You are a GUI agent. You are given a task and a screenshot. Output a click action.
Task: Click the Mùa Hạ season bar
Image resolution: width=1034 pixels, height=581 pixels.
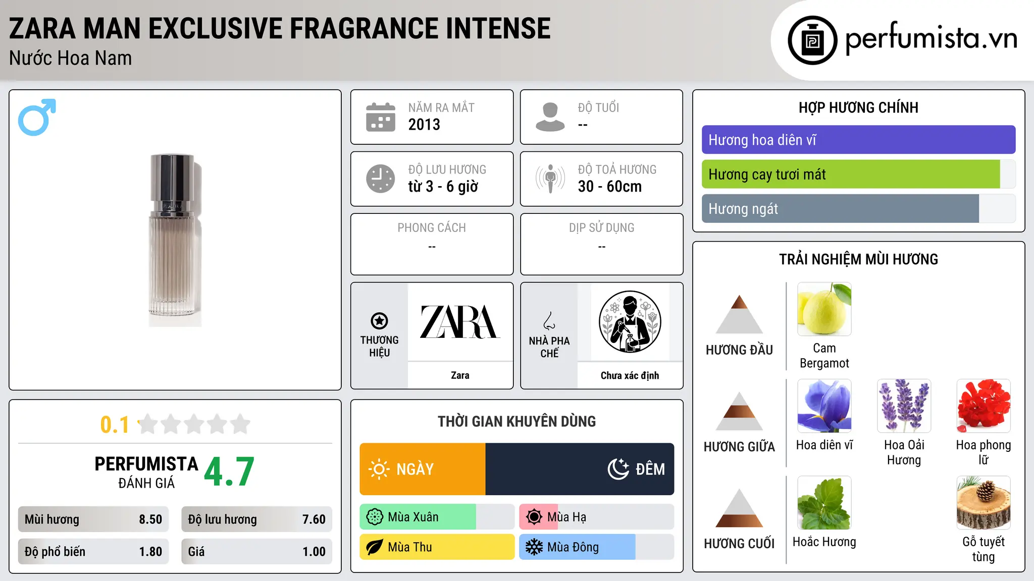pyautogui.click(x=597, y=517)
